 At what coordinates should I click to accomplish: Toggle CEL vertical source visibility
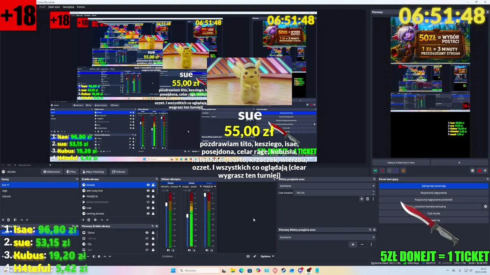coord(147,244)
